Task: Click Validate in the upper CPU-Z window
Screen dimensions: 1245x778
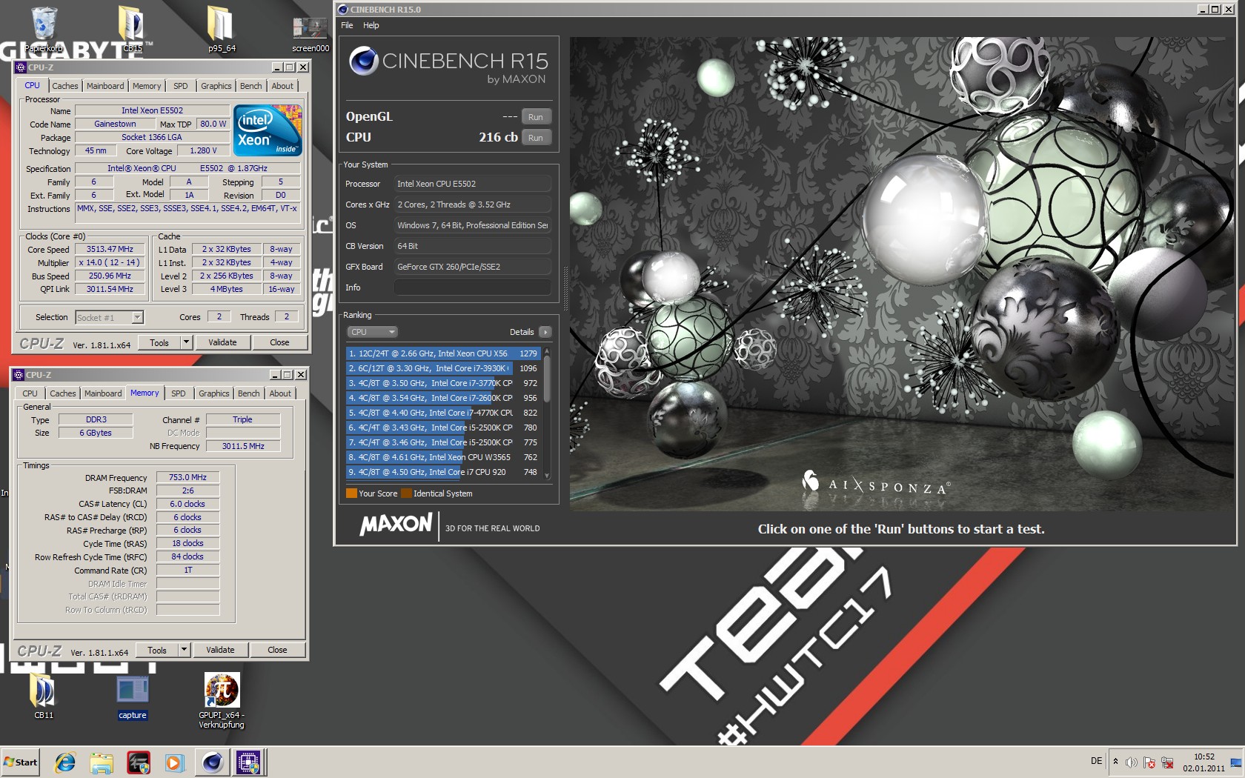Action: [222, 342]
